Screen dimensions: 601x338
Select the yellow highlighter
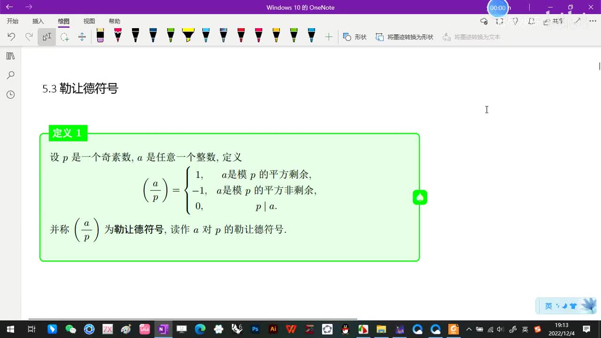[188, 36]
